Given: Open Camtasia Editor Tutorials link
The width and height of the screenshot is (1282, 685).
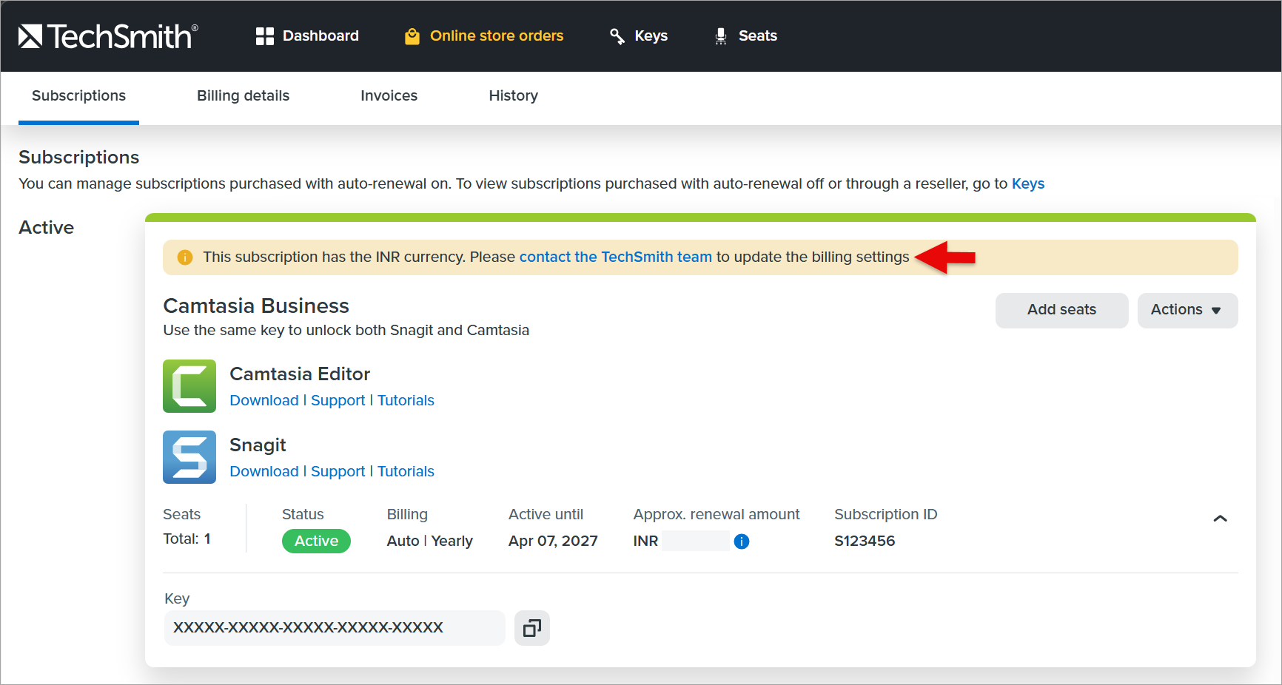Looking at the screenshot, I should 406,400.
